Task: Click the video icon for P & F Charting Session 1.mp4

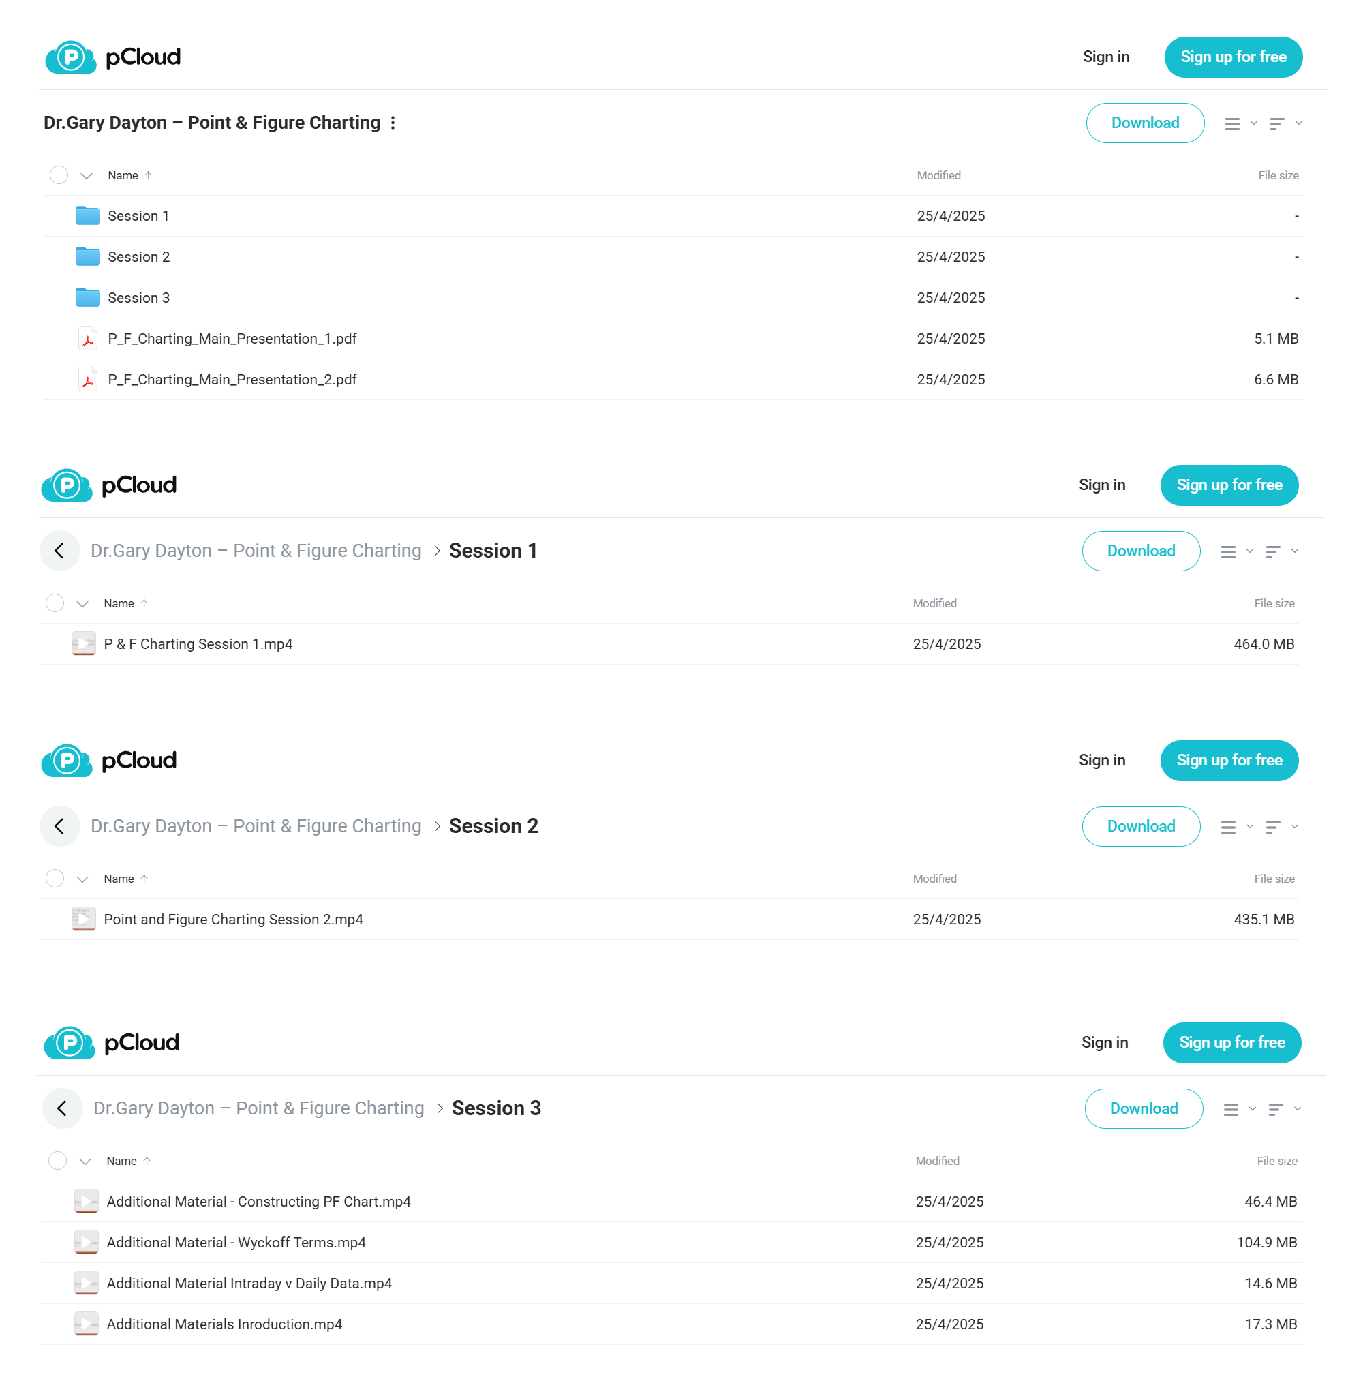Action: (x=83, y=643)
